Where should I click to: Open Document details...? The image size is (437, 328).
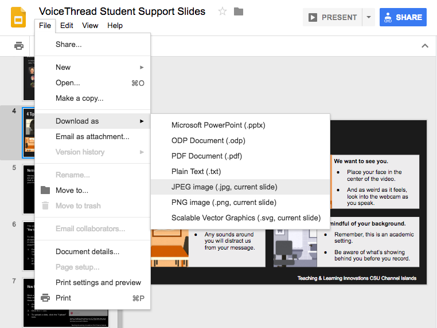(x=92, y=252)
